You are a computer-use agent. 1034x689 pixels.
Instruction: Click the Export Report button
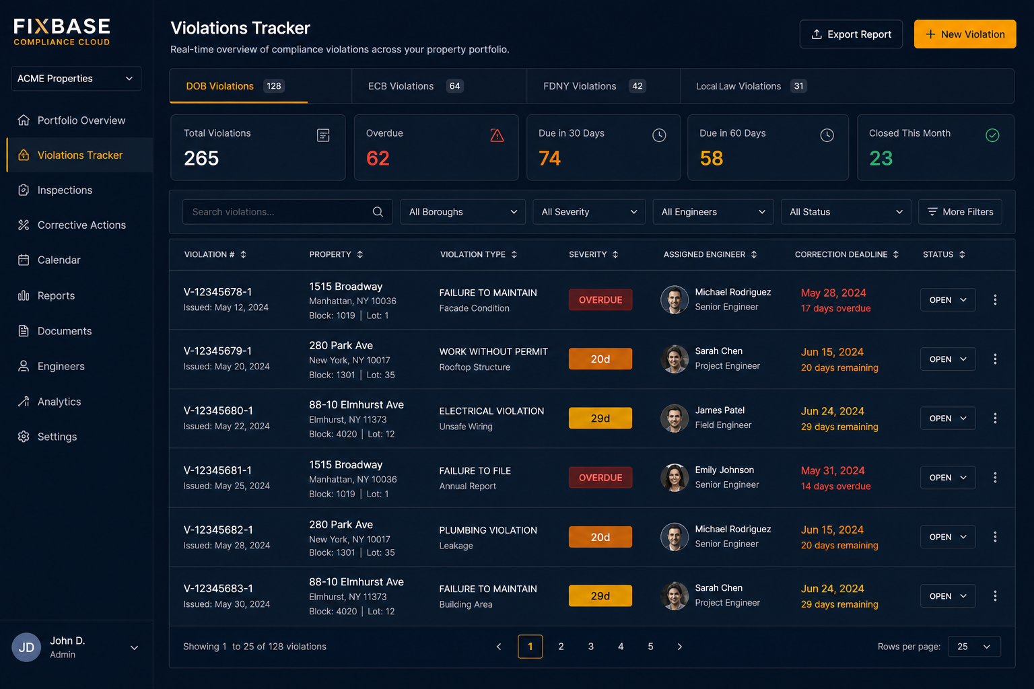[851, 34]
